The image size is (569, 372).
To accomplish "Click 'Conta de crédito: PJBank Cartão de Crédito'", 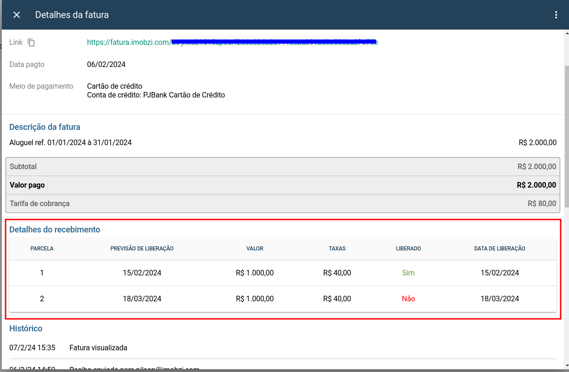I will (x=156, y=95).
